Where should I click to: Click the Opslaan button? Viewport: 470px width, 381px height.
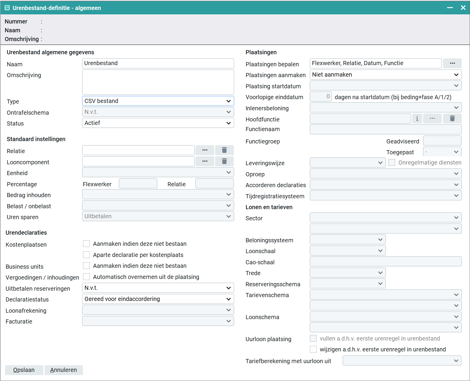pos(24,370)
